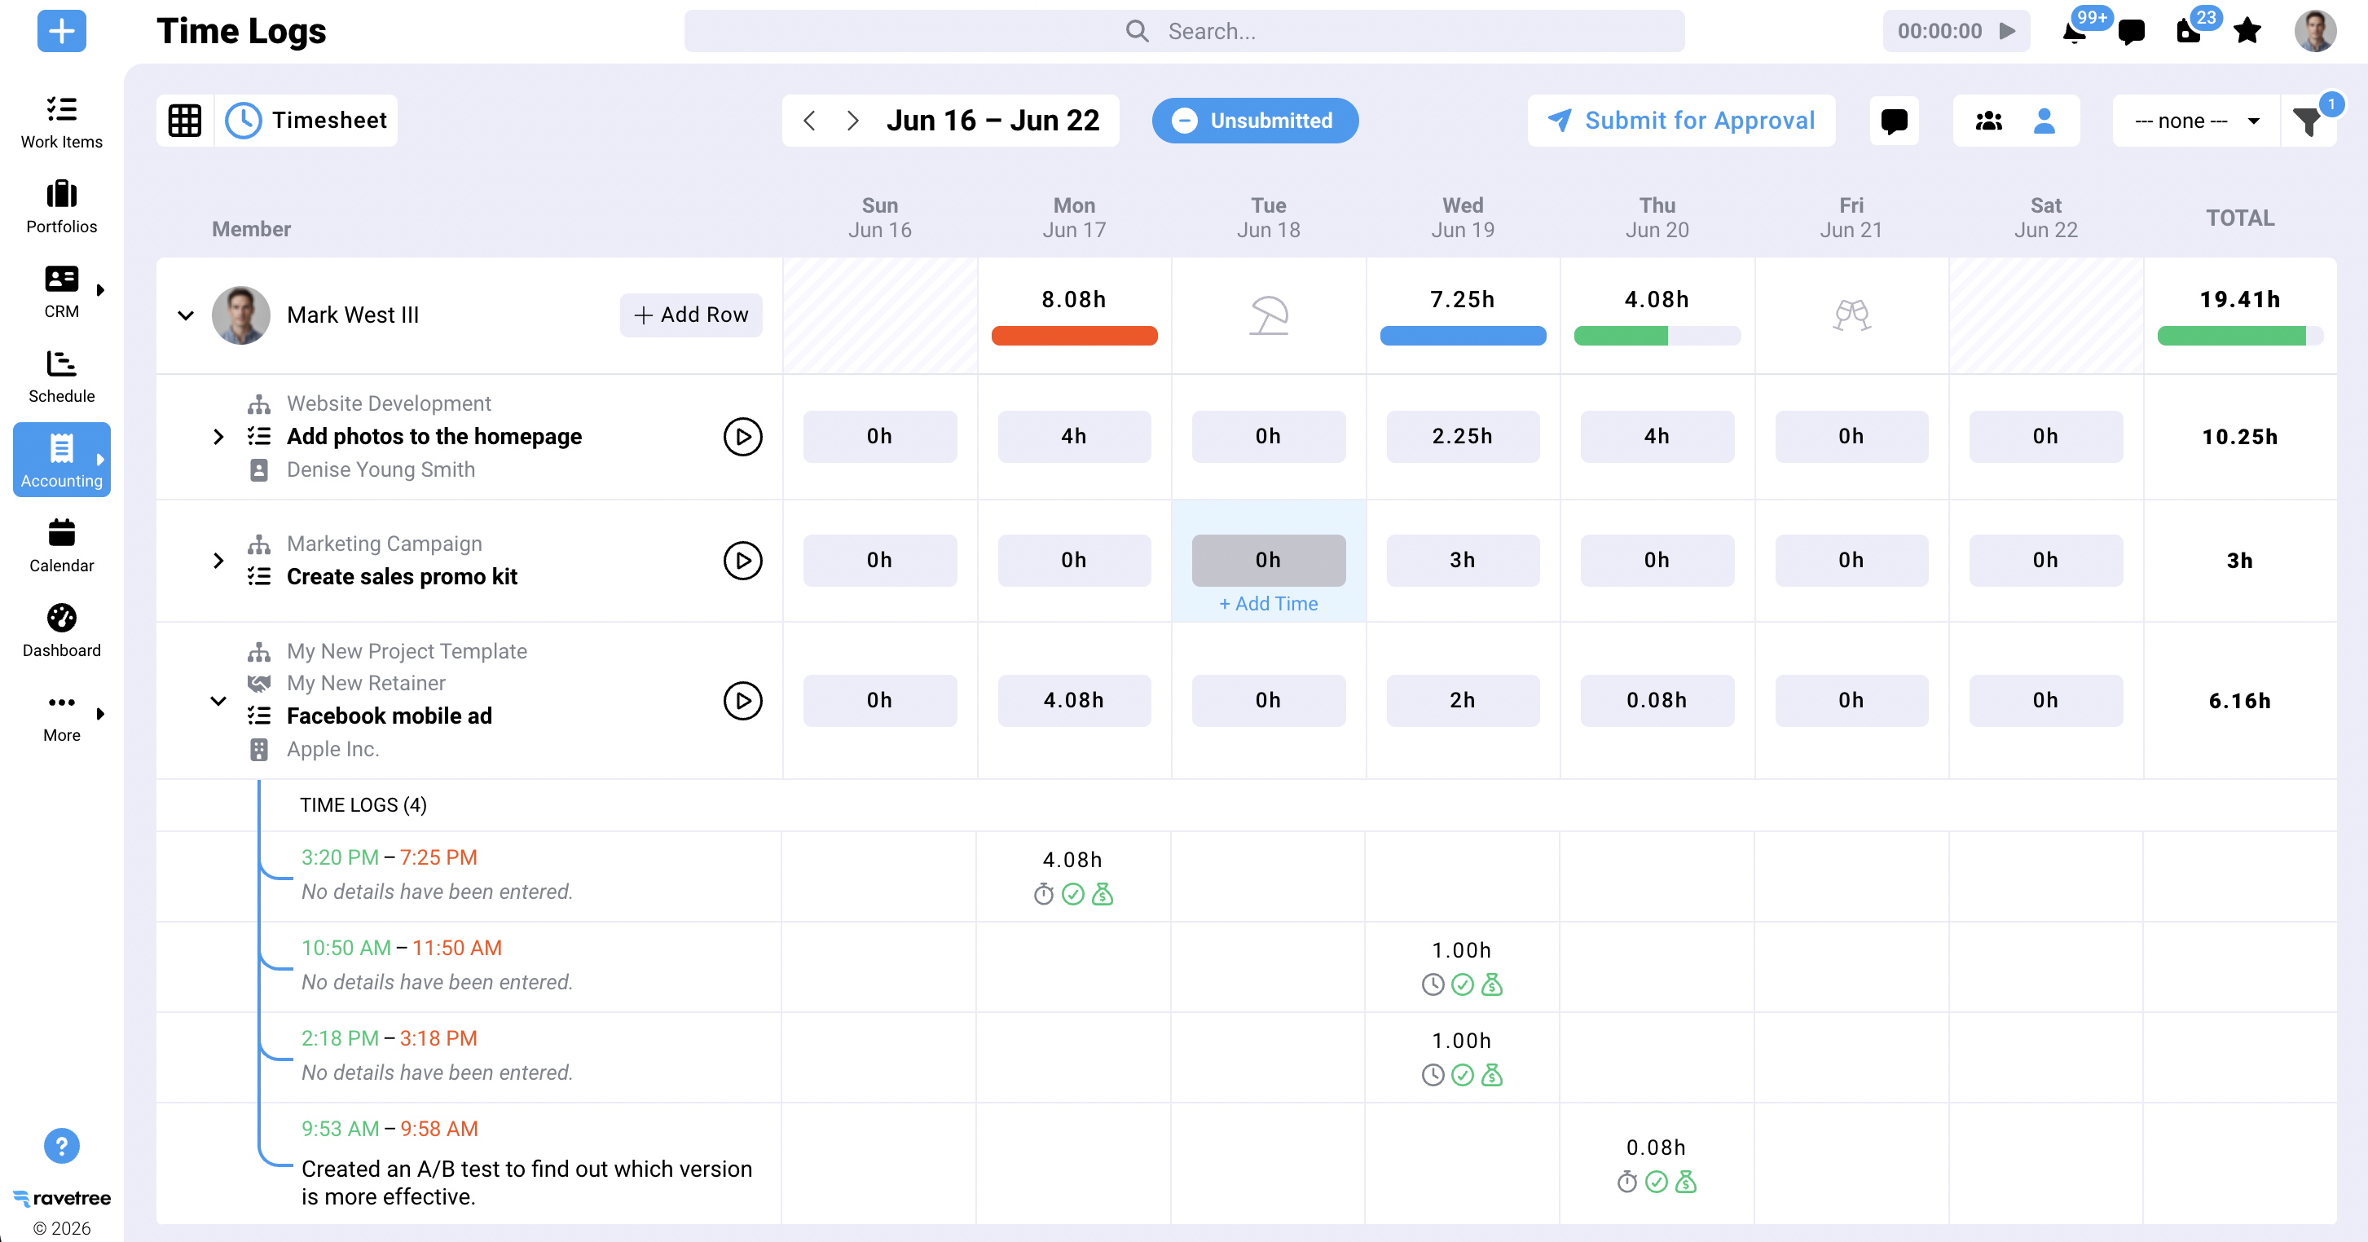This screenshot has width=2368, height=1242.
Task: Open the help question mark icon
Action: 62,1146
